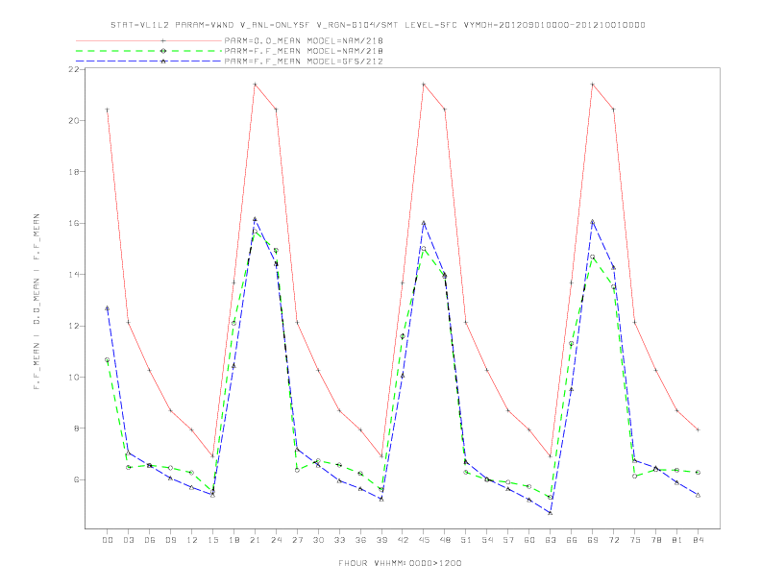This screenshot has height=588, width=761.
Task: Click the x-axis title FHOUR VHHMM:0000>1200
Action: (x=400, y=563)
